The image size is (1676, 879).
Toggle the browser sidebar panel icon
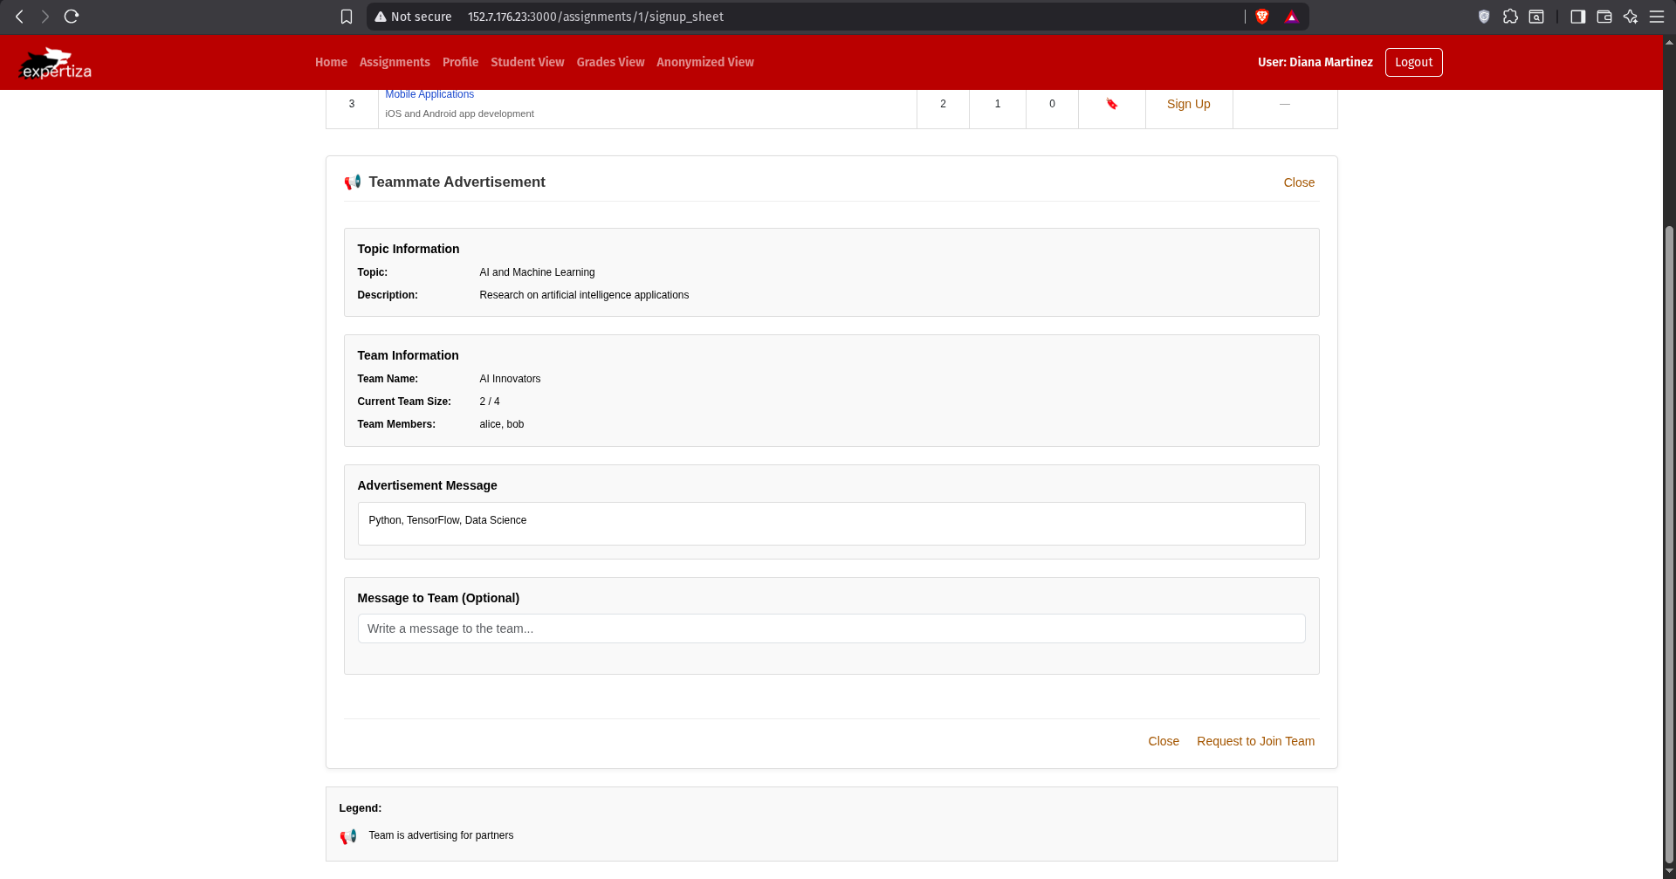coord(1577,17)
